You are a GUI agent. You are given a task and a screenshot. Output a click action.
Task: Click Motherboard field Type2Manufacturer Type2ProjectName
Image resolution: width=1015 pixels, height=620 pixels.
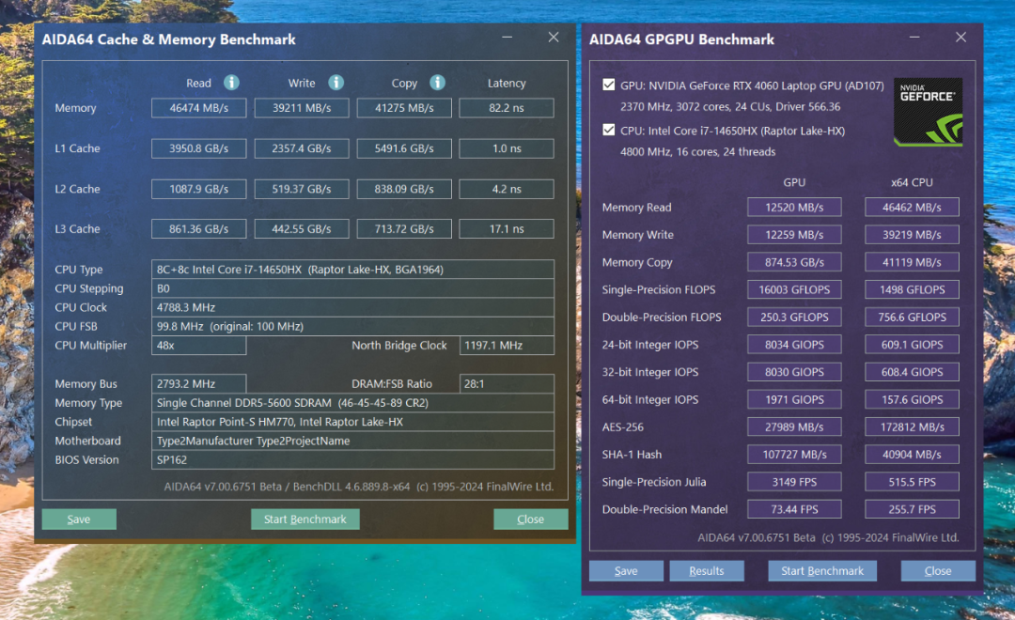point(352,441)
